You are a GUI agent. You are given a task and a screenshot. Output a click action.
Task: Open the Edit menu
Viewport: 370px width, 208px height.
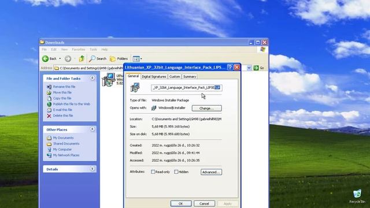54,50
